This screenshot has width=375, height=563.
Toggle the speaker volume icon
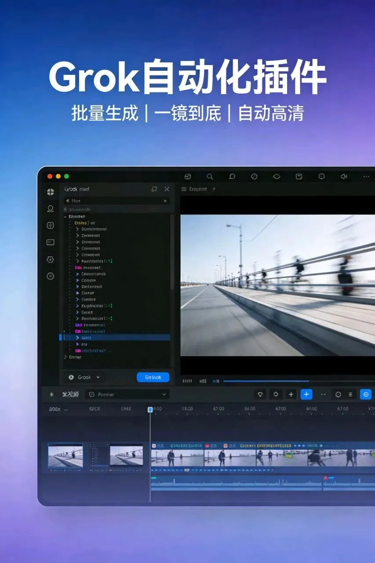tap(344, 176)
